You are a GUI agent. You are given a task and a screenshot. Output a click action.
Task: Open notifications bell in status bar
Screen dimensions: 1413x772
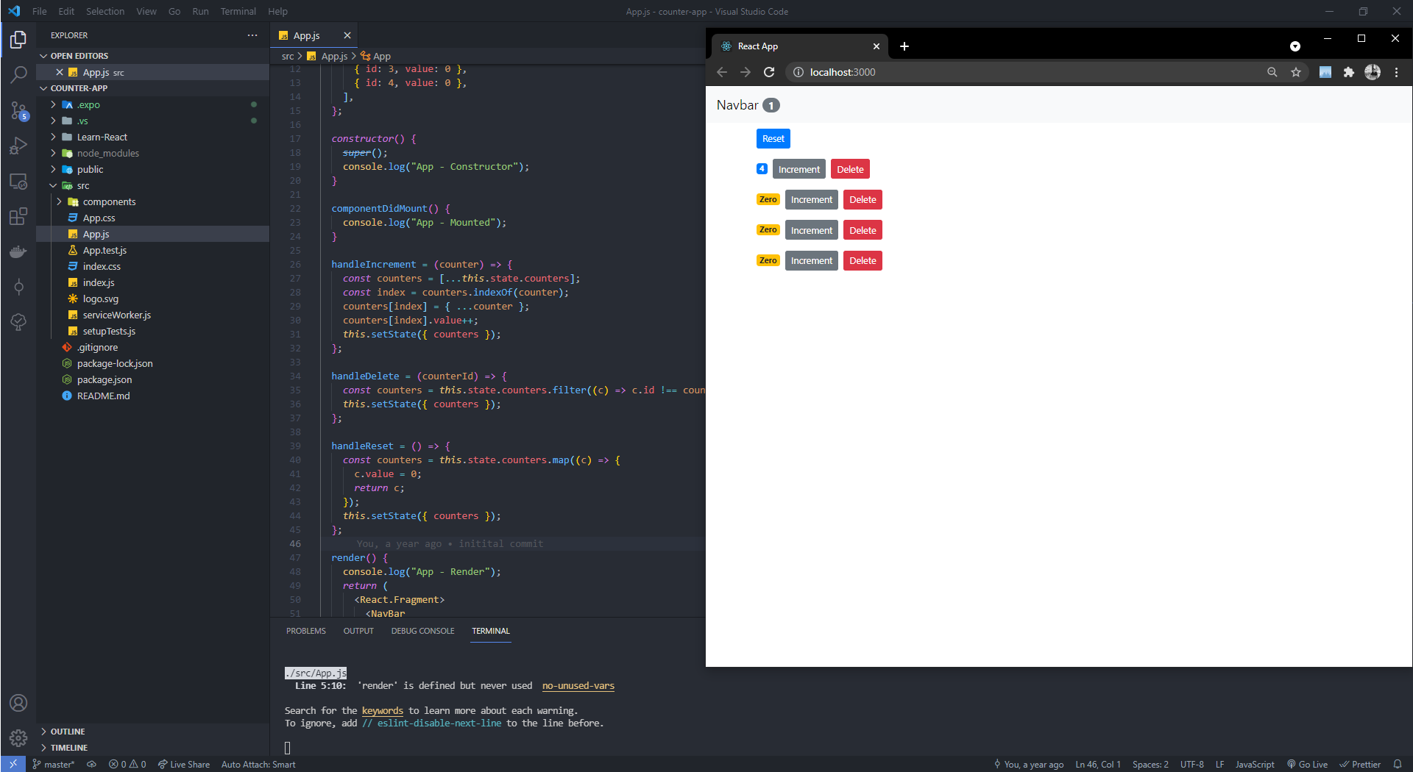(1397, 765)
